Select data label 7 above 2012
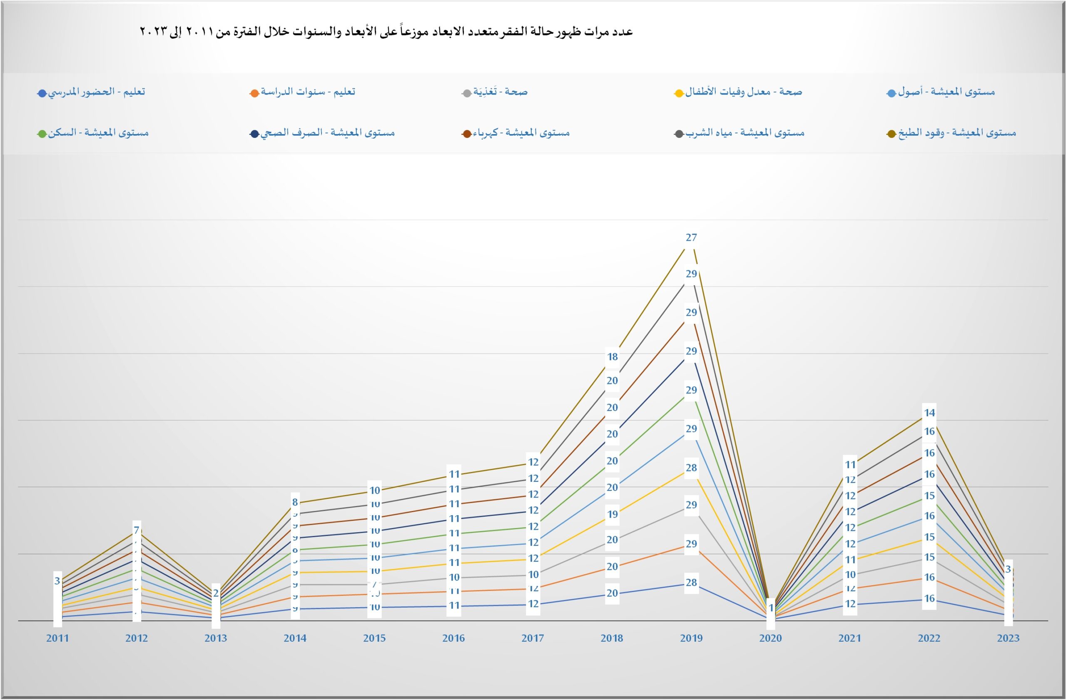 tap(137, 531)
